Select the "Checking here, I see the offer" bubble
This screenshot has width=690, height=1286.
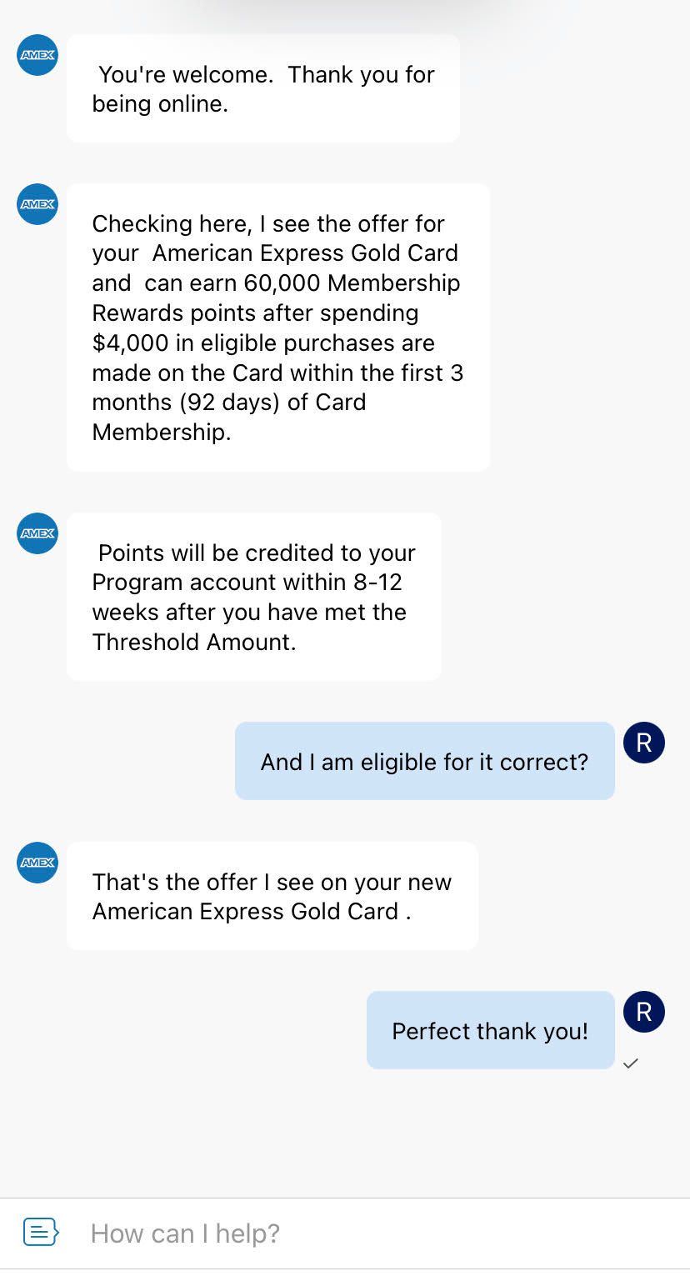tap(277, 328)
